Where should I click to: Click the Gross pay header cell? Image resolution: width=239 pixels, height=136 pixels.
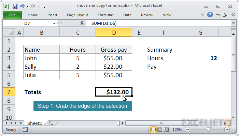[114, 50]
